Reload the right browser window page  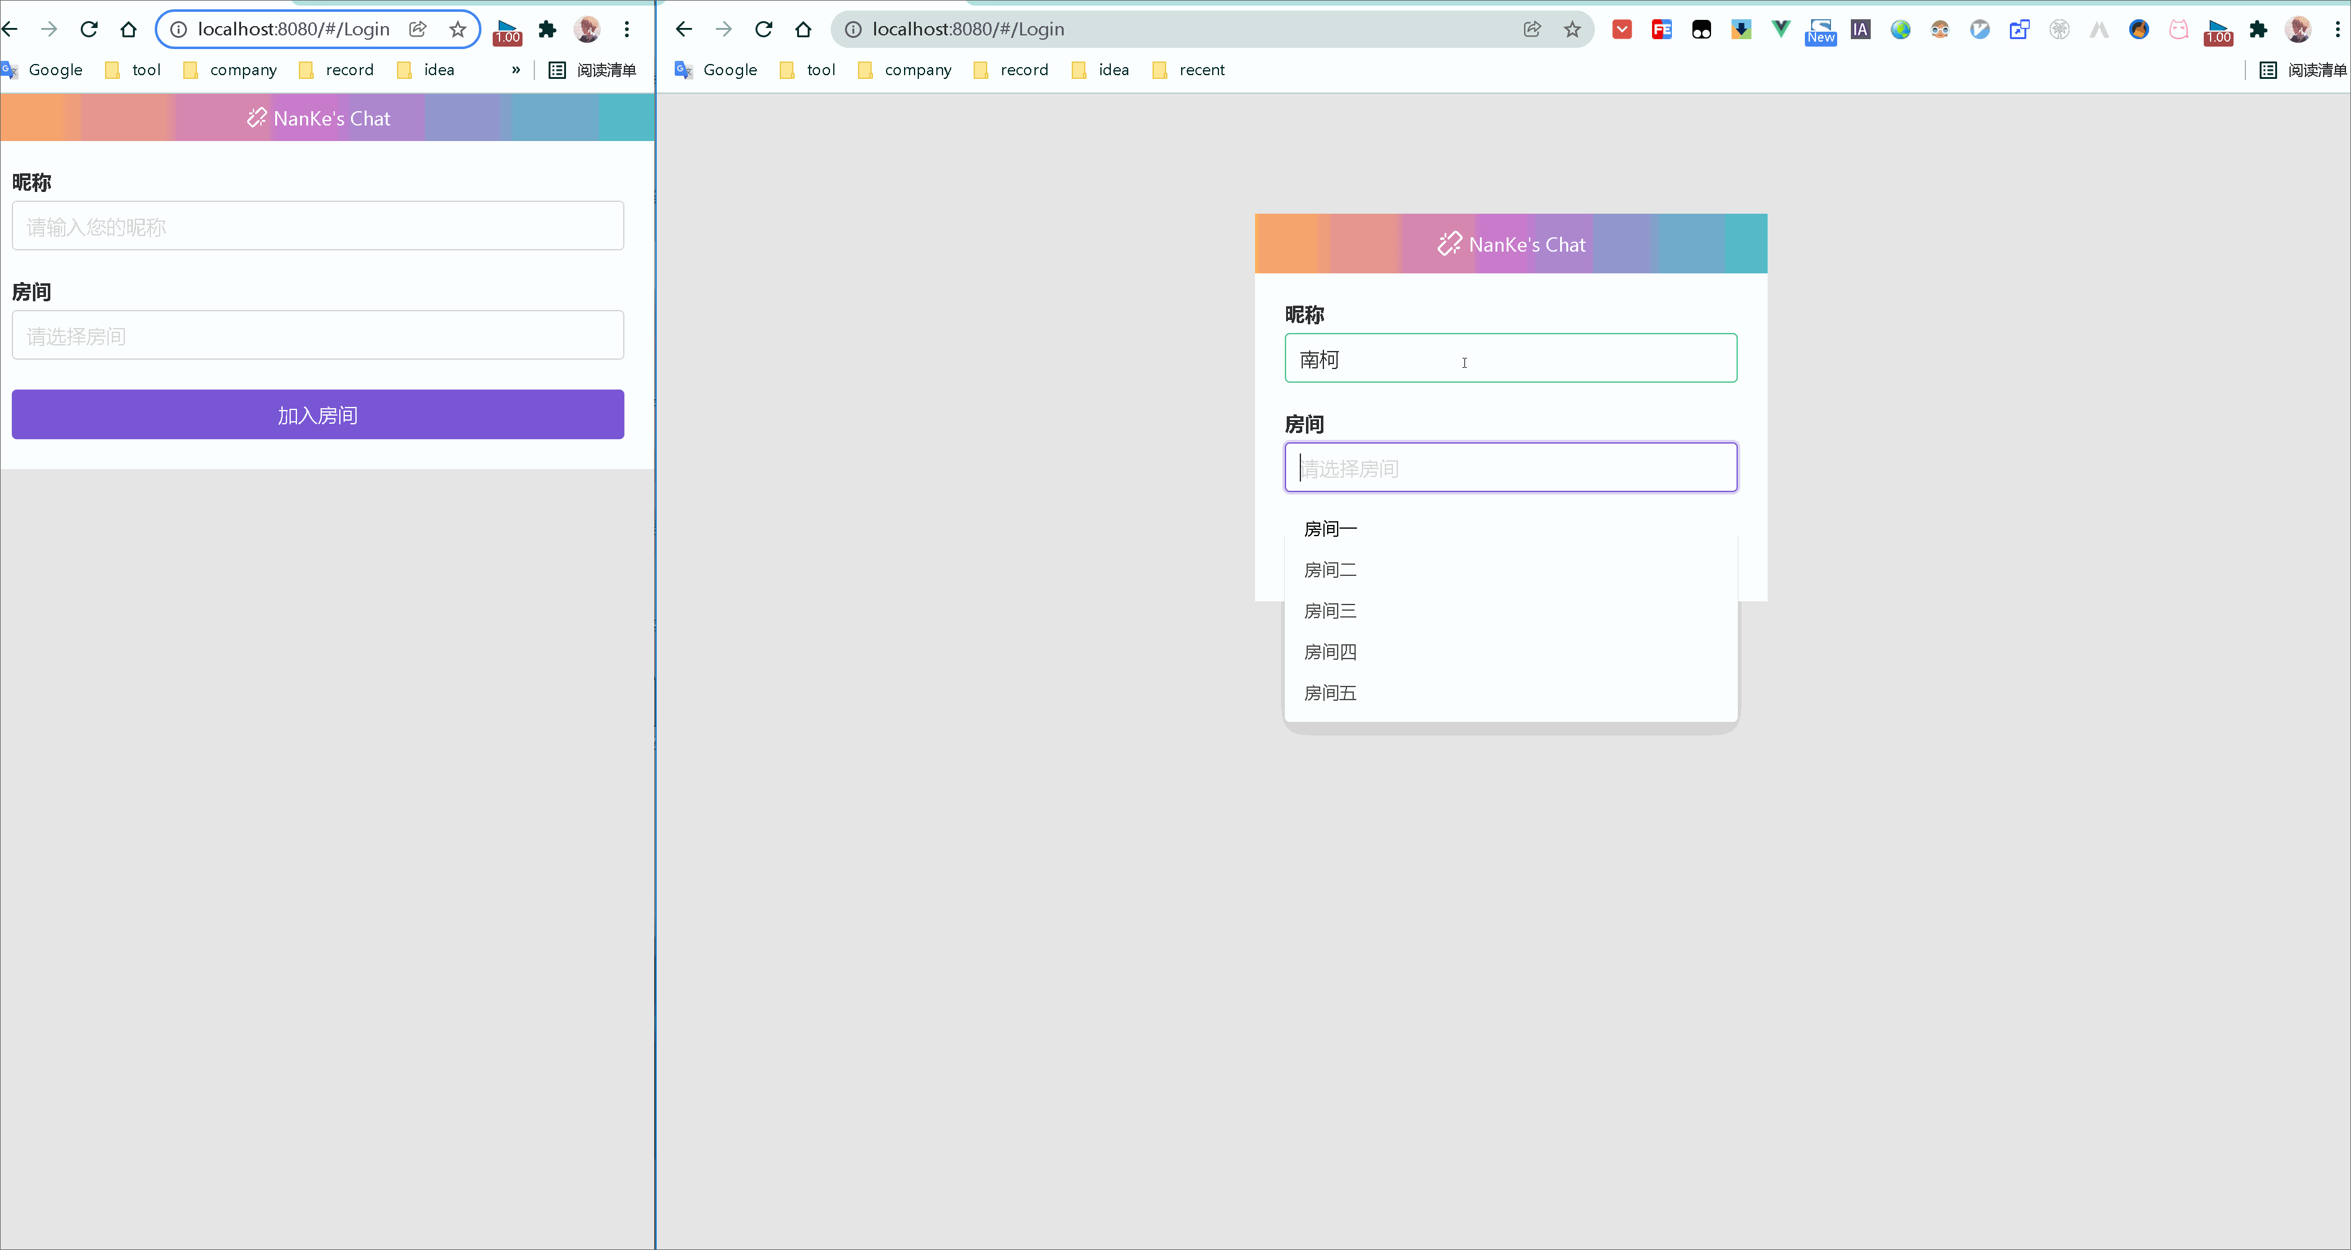click(764, 29)
